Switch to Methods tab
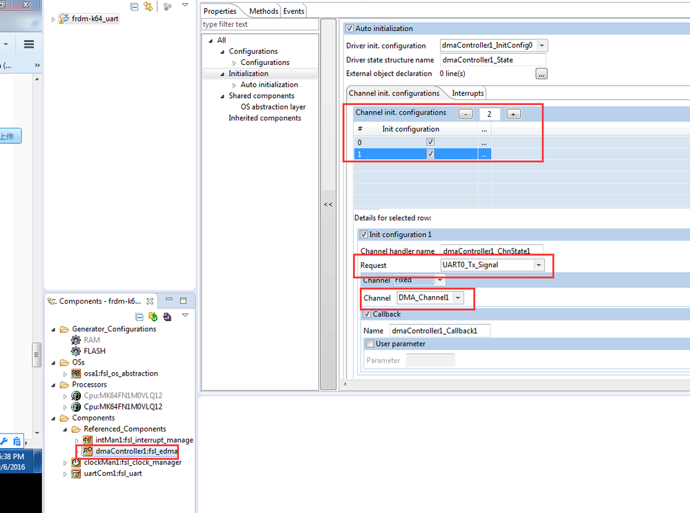The width and height of the screenshot is (690, 513). (264, 11)
